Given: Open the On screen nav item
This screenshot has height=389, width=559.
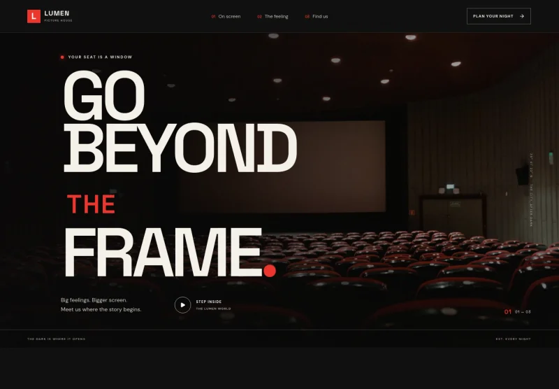Looking at the screenshot, I should (226, 16).
